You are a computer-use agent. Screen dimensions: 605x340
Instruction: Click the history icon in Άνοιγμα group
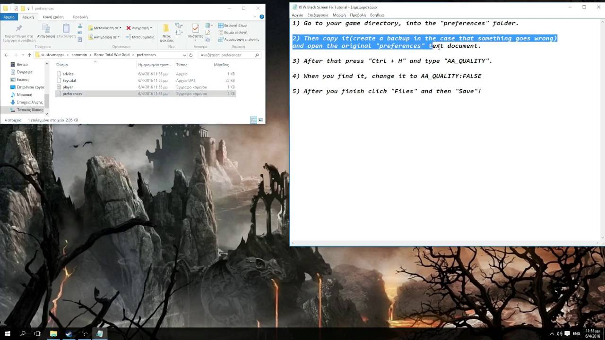[207, 39]
